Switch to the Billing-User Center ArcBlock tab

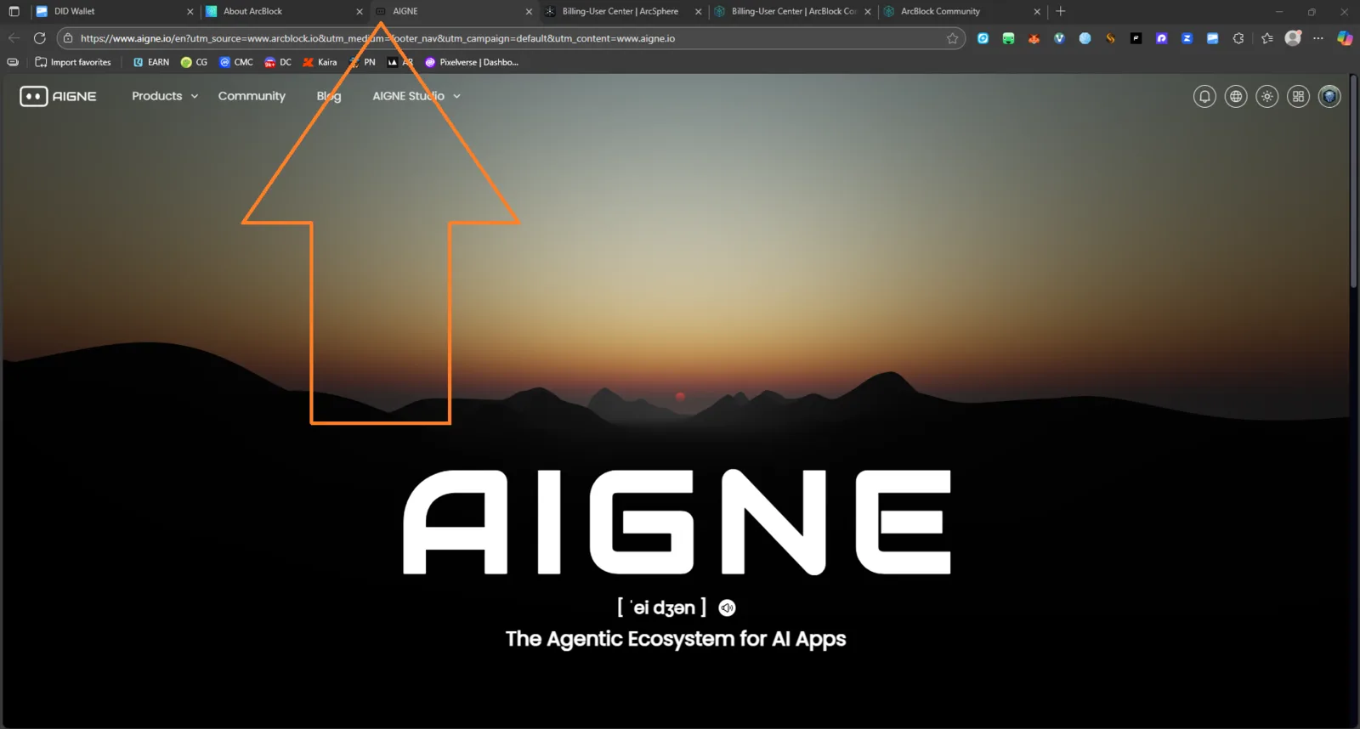coord(792,11)
